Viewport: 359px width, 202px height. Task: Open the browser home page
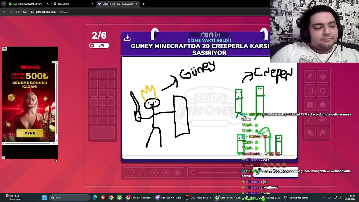click(x=24, y=12)
